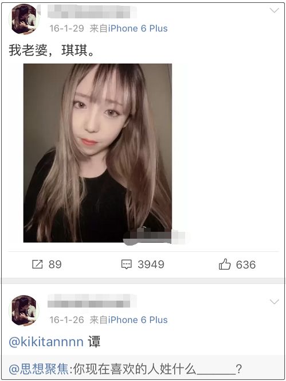Open the @kikitannnn mention link
This screenshot has width=286, height=381.
pyautogui.click(x=46, y=341)
